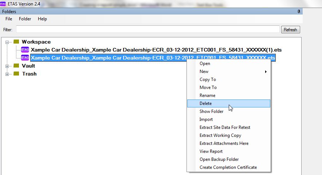Screen dimensions: 322x175
Task: Click the ETAS icon of the highlighted .ets file
Action: [x=25, y=57]
